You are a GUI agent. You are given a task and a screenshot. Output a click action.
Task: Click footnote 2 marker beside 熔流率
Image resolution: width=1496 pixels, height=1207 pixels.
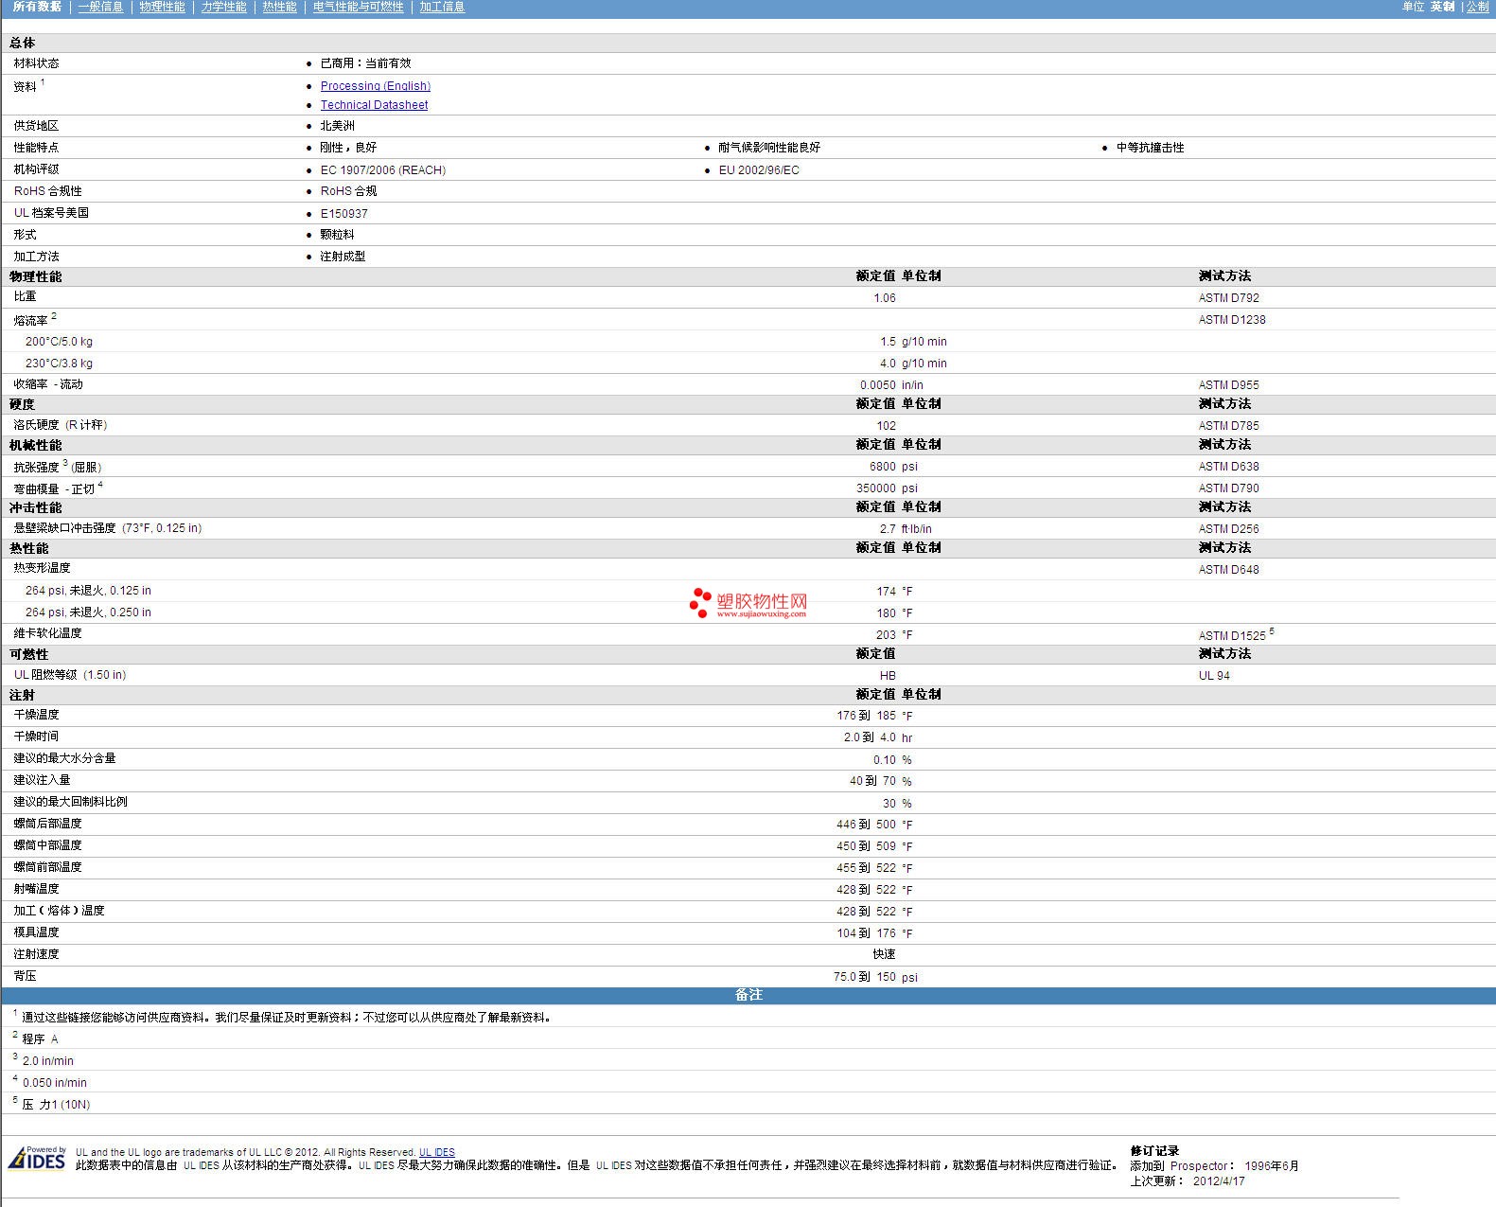pyautogui.click(x=54, y=316)
